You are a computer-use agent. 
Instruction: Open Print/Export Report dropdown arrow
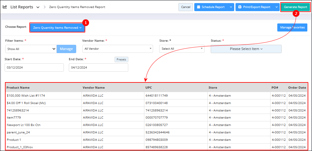pos(276,7)
